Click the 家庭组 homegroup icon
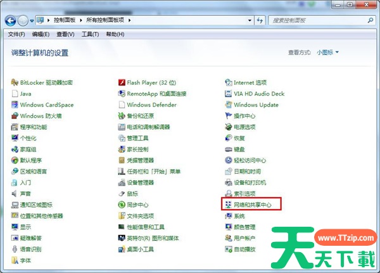The height and width of the screenshot is (273, 380). point(15,149)
